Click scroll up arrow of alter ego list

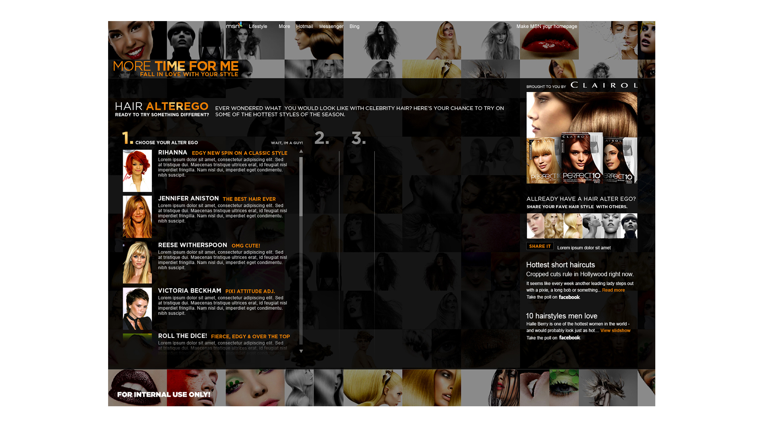pyautogui.click(x=301, y=151)
